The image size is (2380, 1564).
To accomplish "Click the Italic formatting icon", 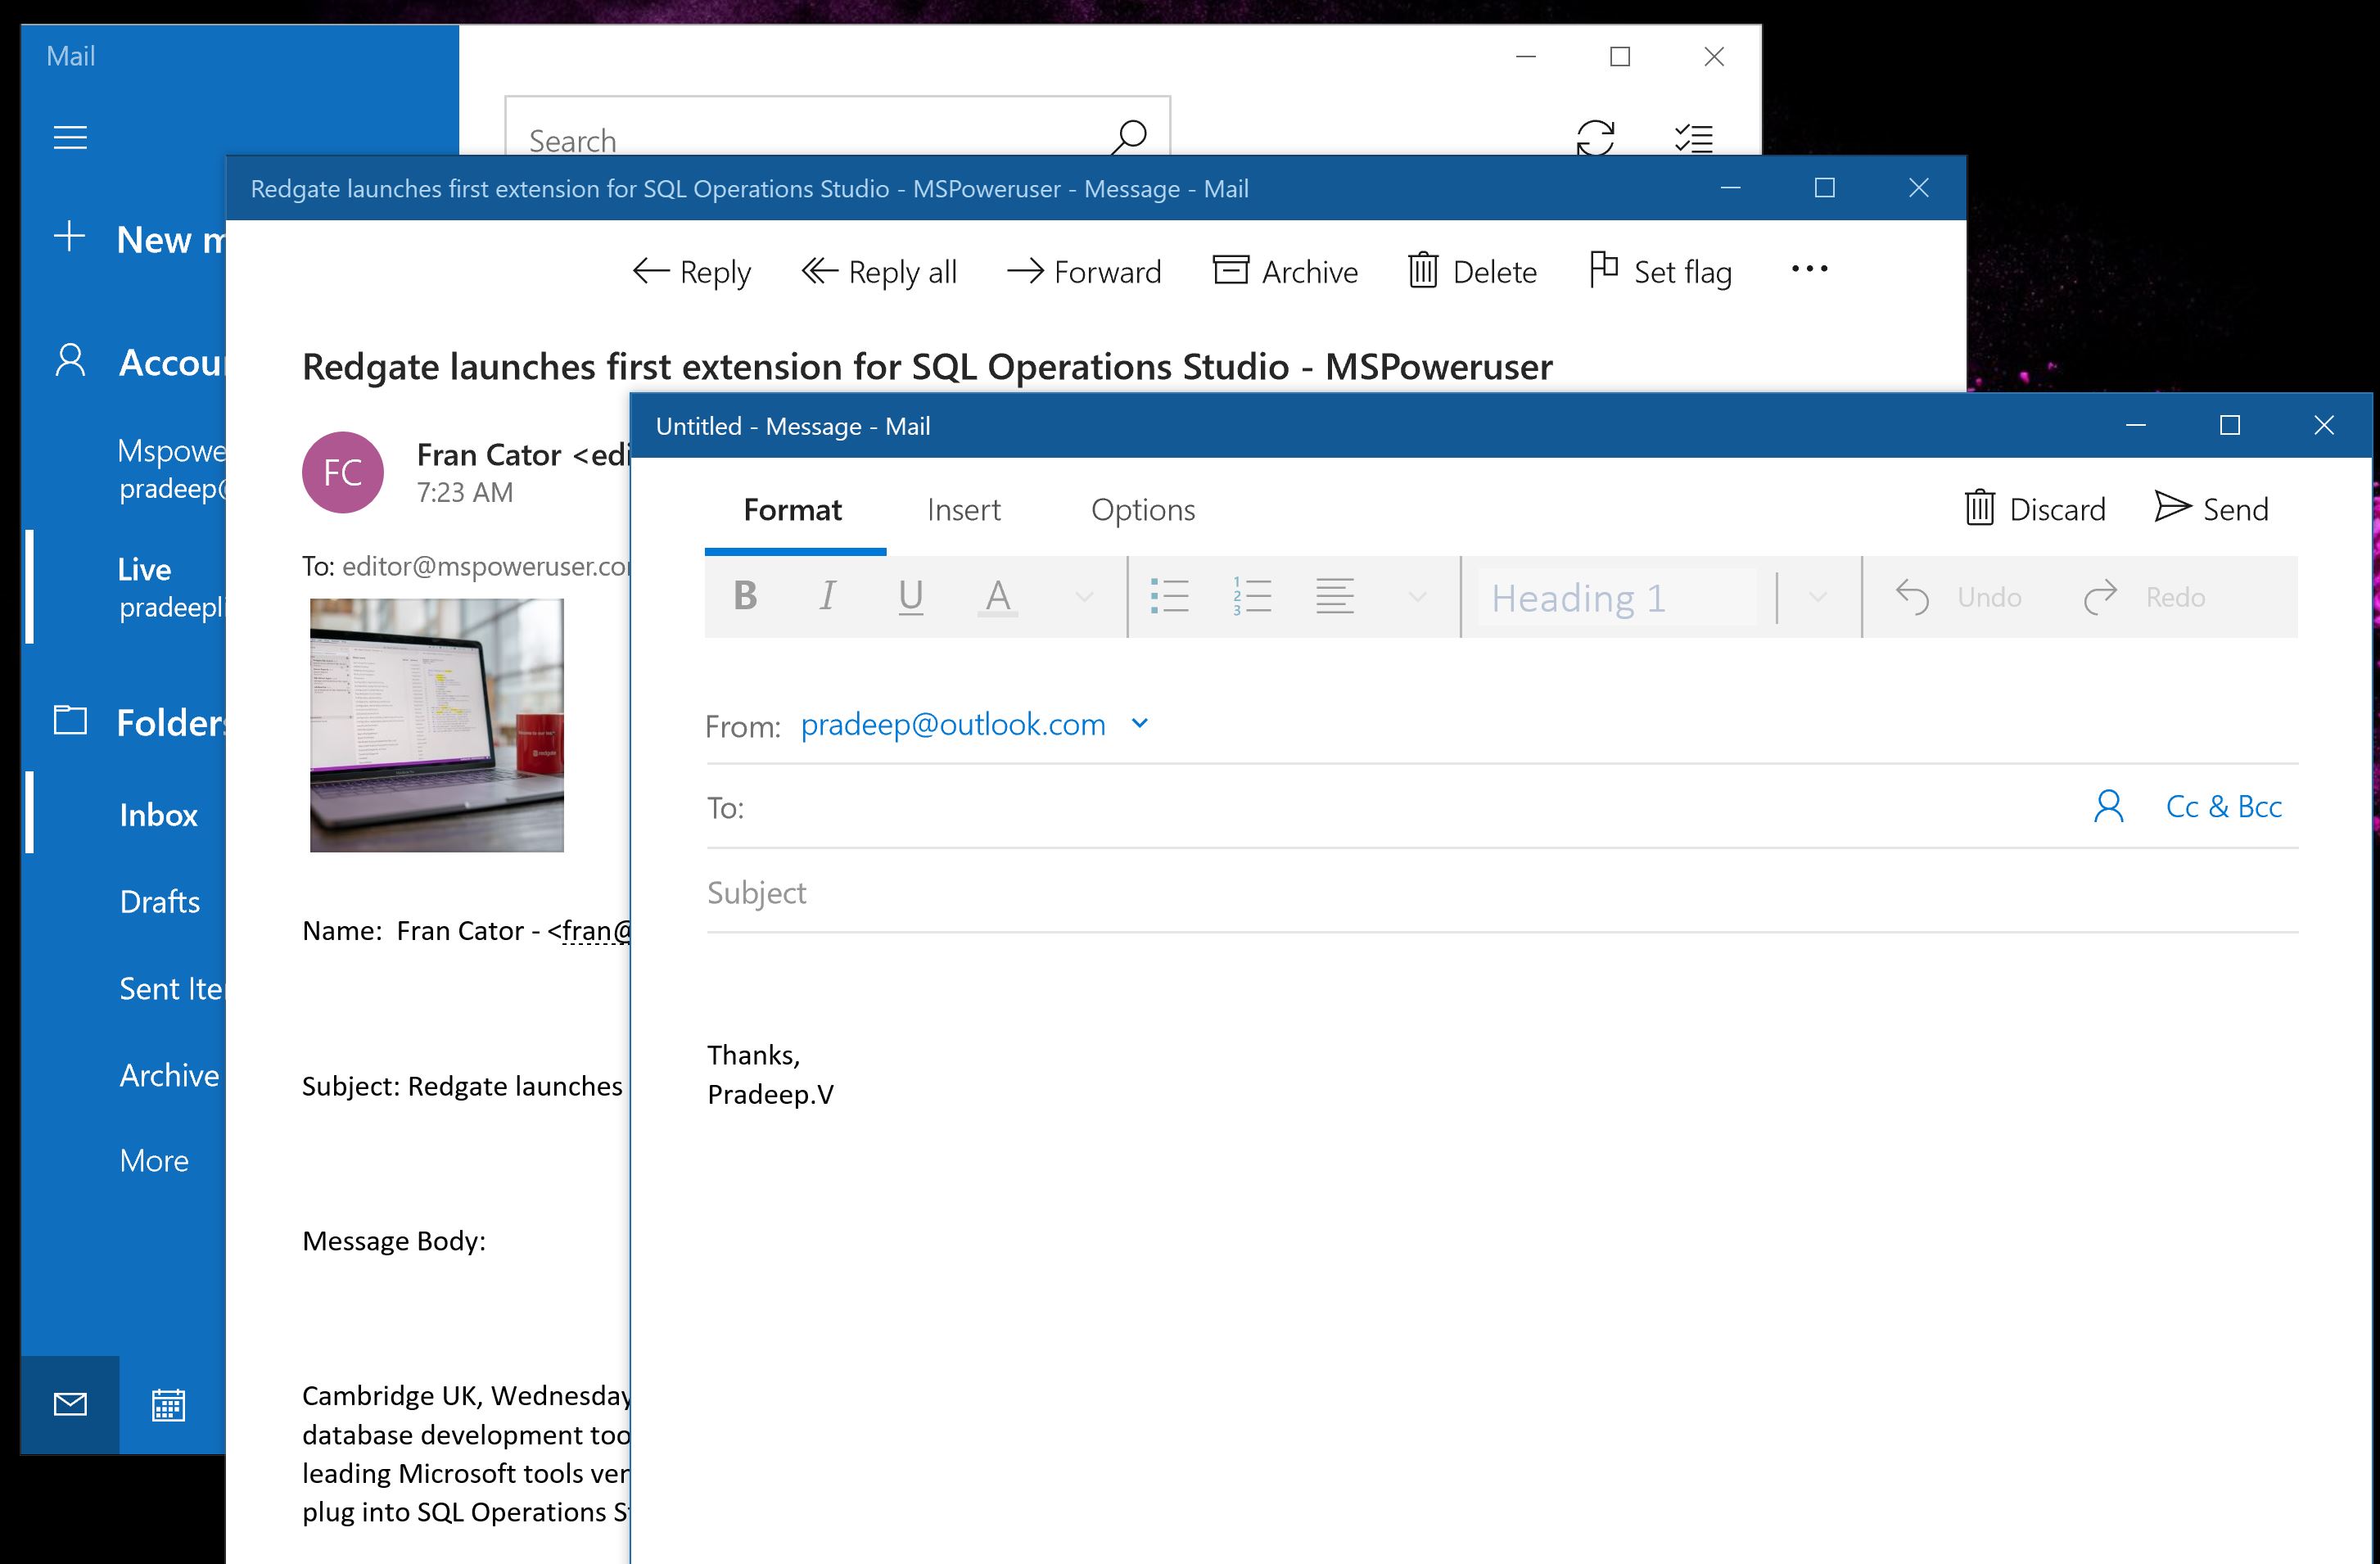I will pyautogui.click(x=827, y=595).
